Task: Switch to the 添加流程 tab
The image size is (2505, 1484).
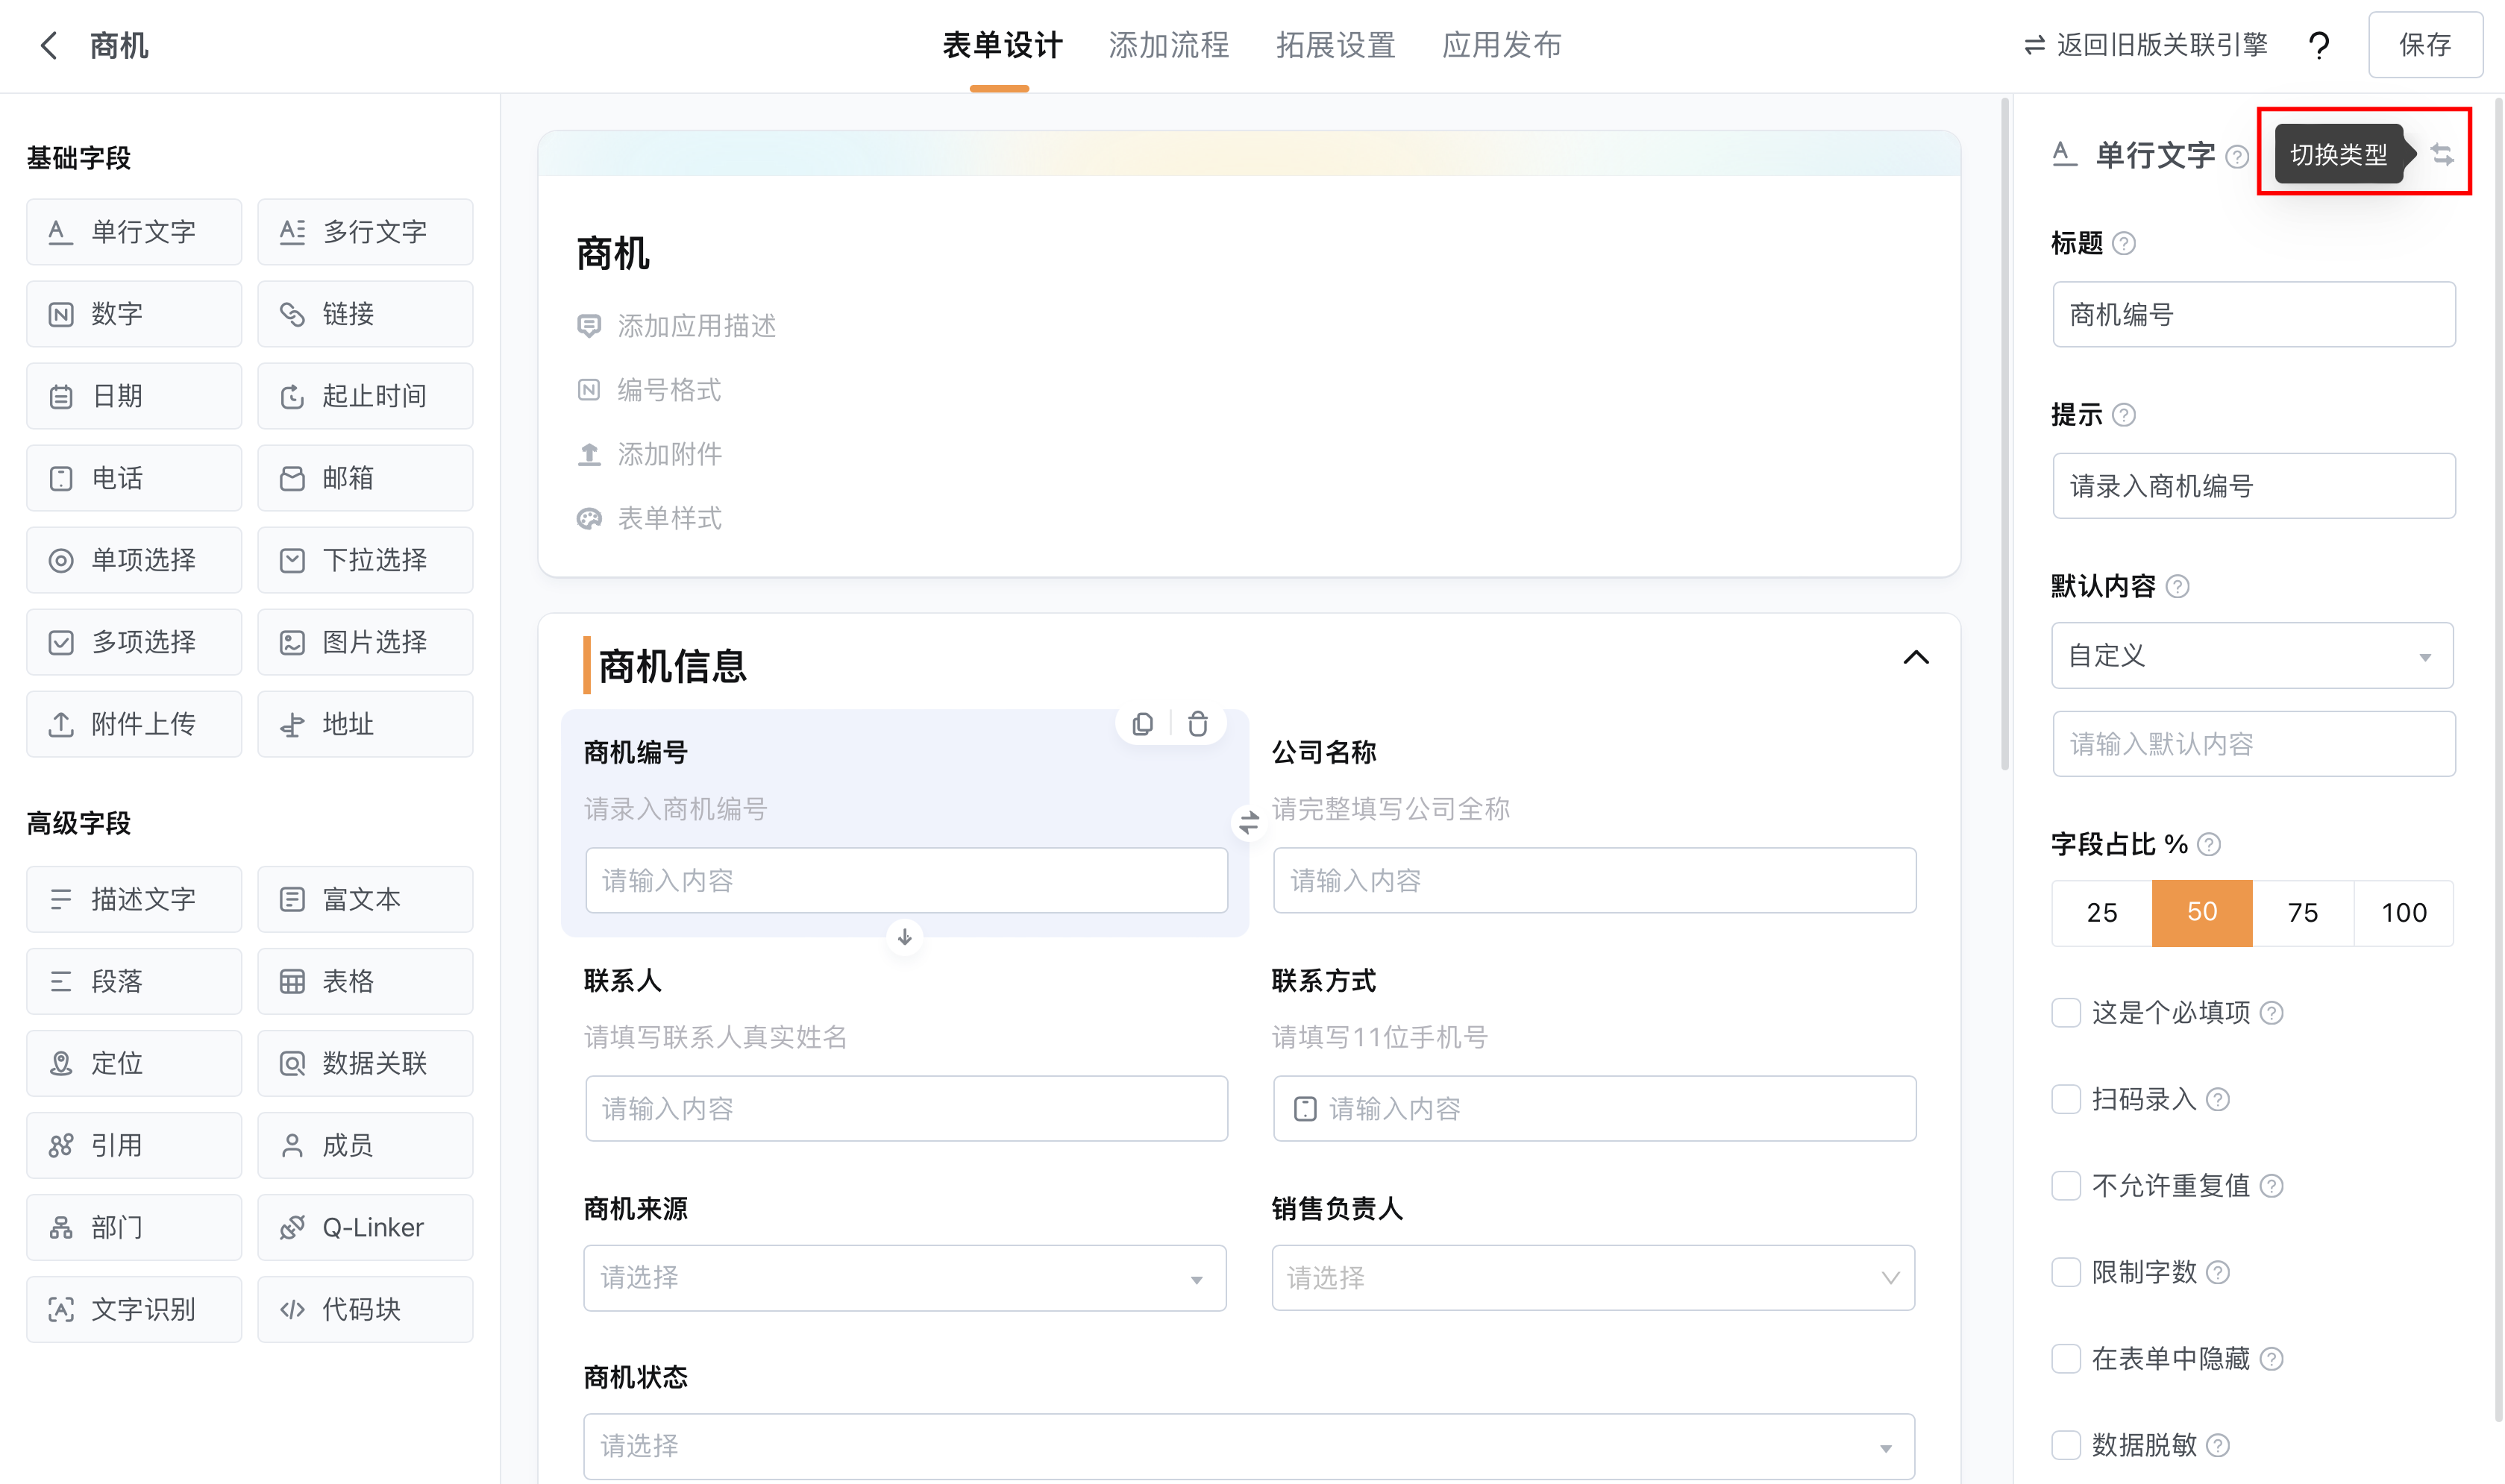Action: [x=1169, y=45]
